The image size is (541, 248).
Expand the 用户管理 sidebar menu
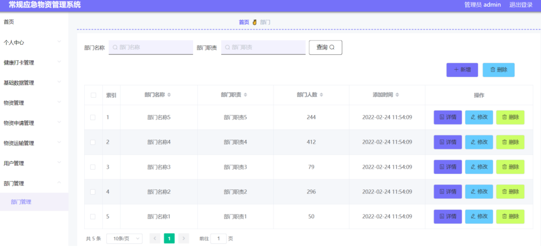tap(34, 163)
